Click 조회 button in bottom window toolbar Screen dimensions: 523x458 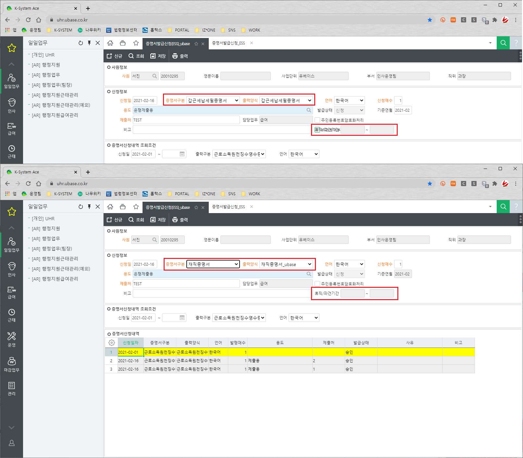[136, 220]
